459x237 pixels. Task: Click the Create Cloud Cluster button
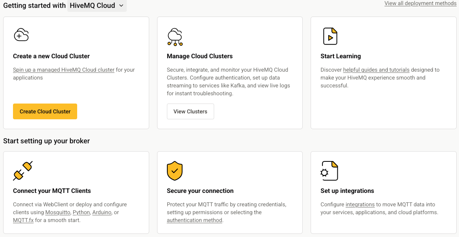[x=45, y=111]
